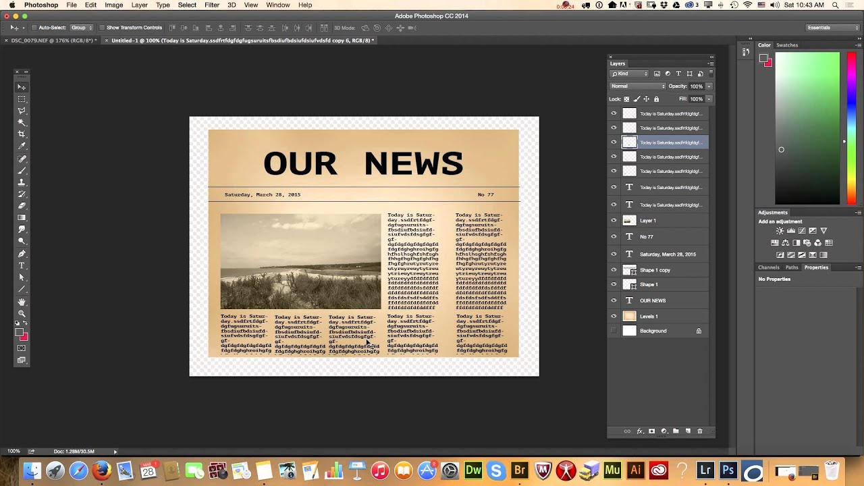Screen dimensions: 864x486
Task: Click the zoom percentage field 100%
Action: tap(13, 452)
